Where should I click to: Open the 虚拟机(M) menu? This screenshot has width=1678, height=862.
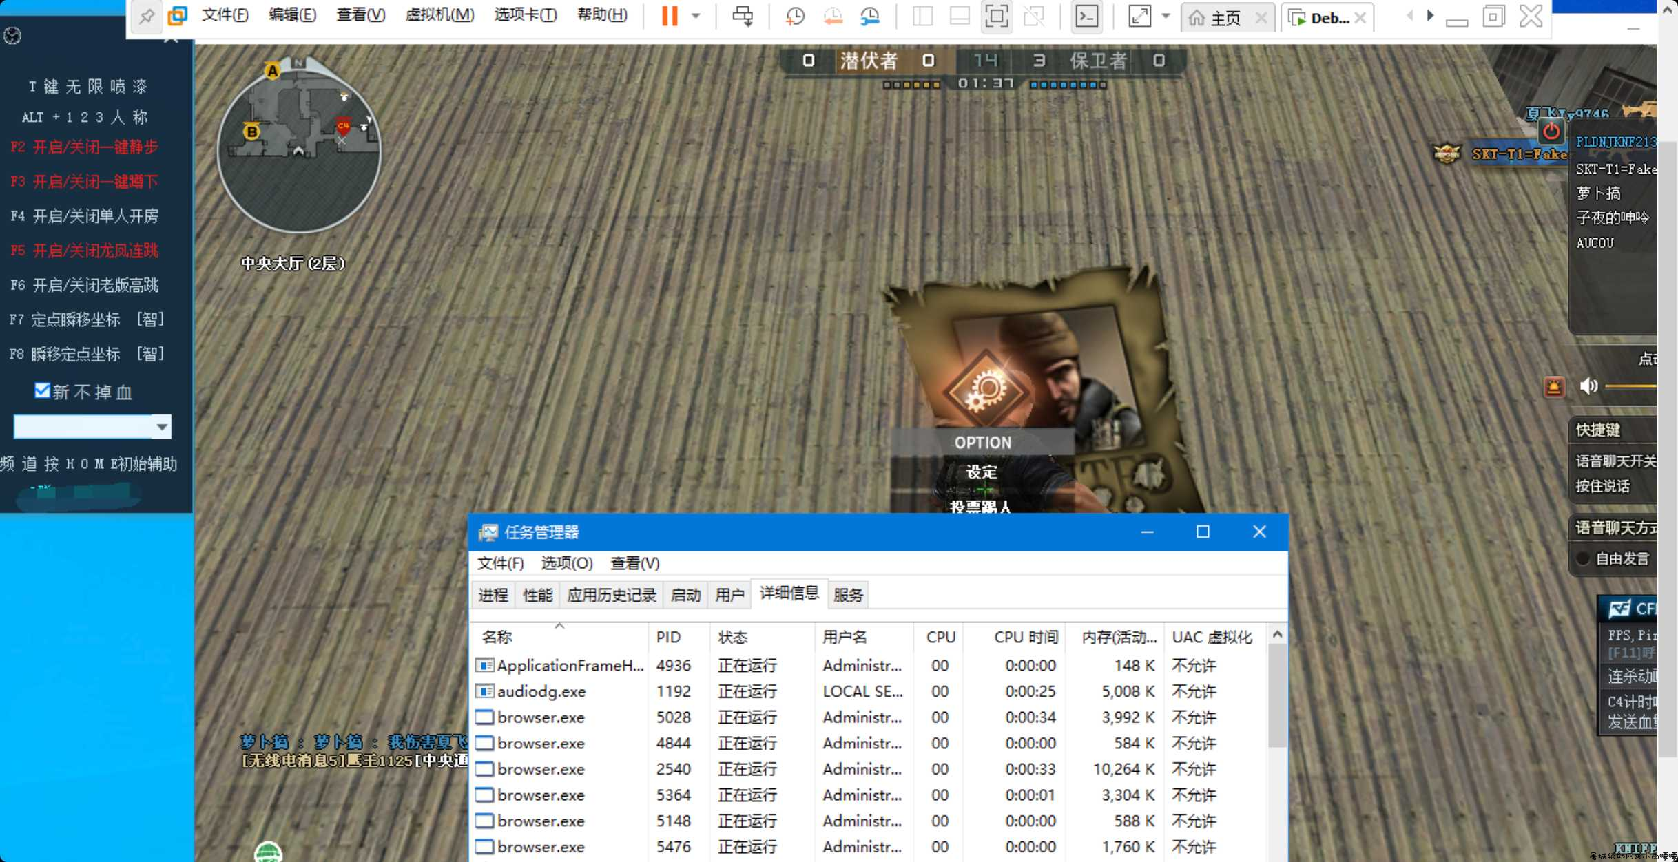pyautogui.click(x=439, y=14)
